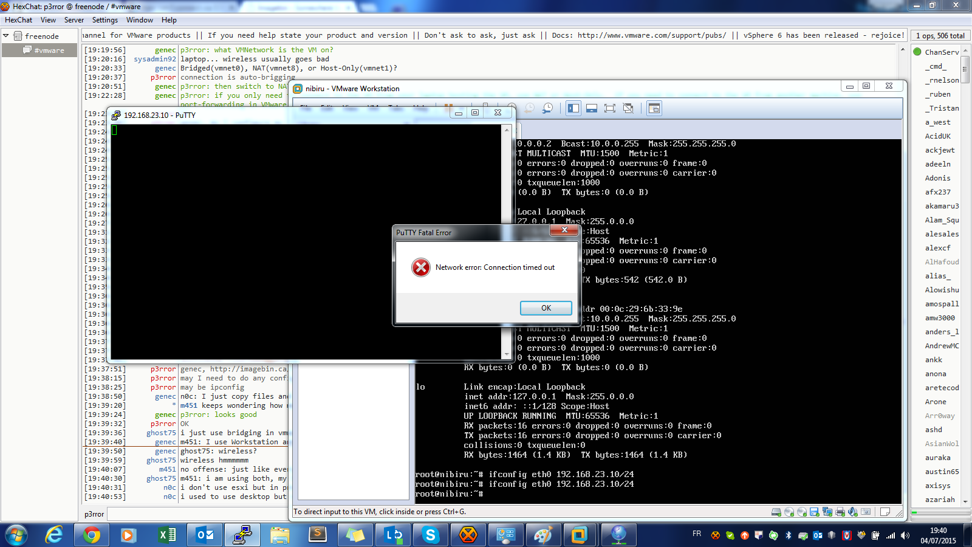The width and height of the screenshot is (972, 547).
Task: Click VMware network adapter status icon
Action: 827,512
